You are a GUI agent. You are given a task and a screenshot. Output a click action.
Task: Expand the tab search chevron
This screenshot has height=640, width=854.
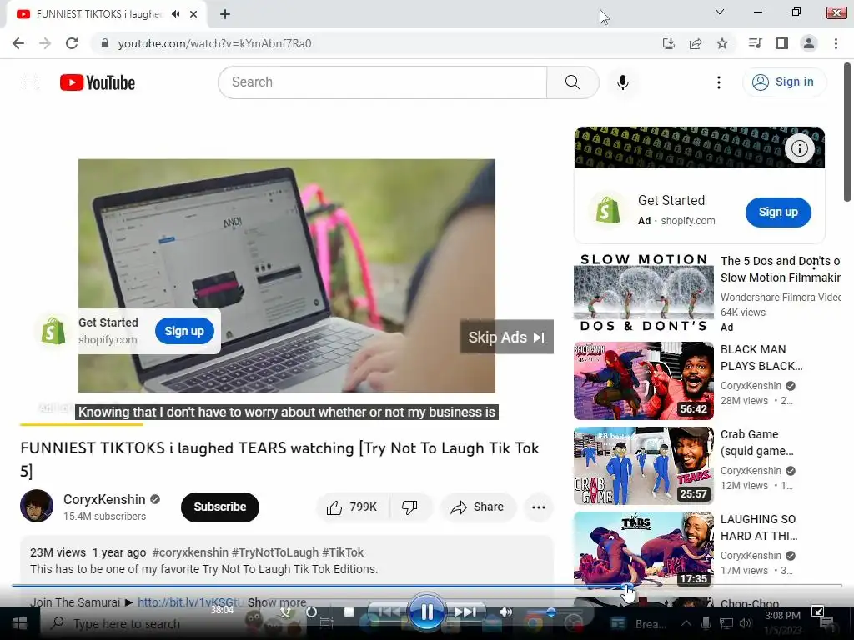click(x=720, y=12)
